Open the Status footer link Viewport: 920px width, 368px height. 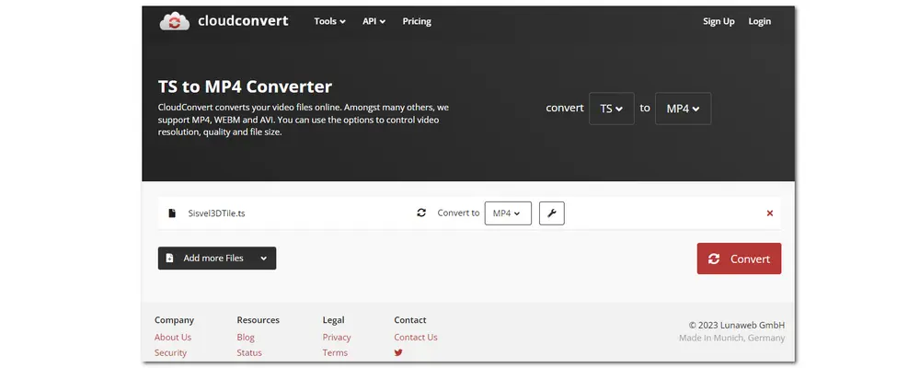tap(249, 352)
